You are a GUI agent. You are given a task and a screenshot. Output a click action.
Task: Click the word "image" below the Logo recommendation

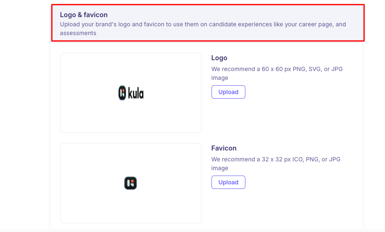(x=219, y=78)
